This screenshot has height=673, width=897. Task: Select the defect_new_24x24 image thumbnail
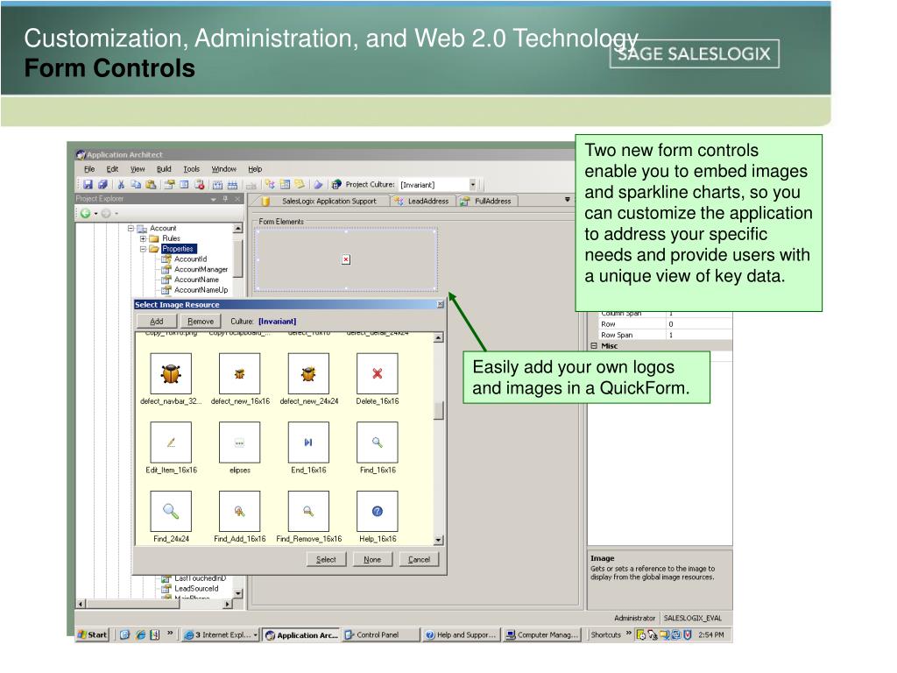point(308,373)
